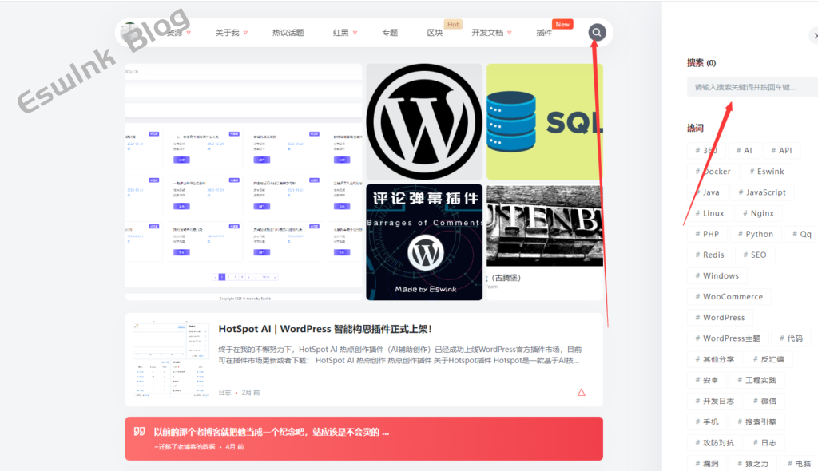The width and height of the screenshot is (818, 471).
Task: Open the HotSpot AI post title
Action: (x=324, y=329)
